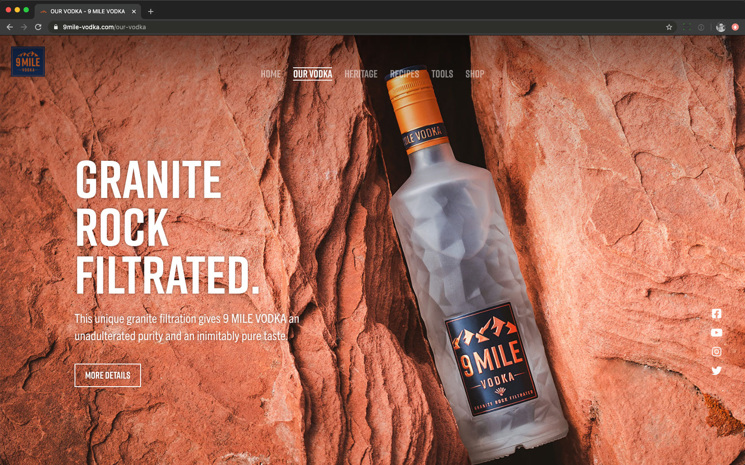This screenshot has width=745, height=465.
Task: Click the green screenshot extension icon
Action: pyautogui.click(x=686, y=27)
